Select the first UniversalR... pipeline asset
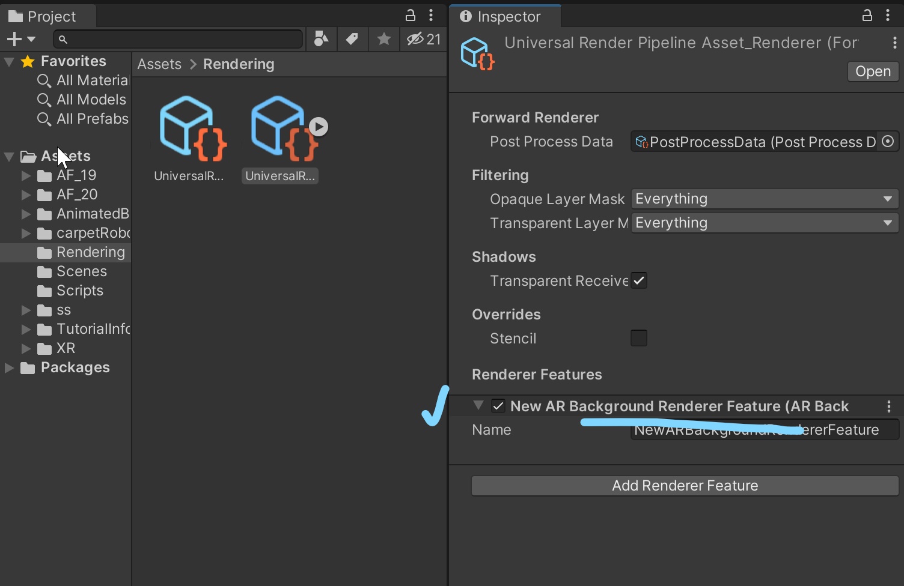The width and height of the screenshot is (904, 586). [x=189, y=139]
